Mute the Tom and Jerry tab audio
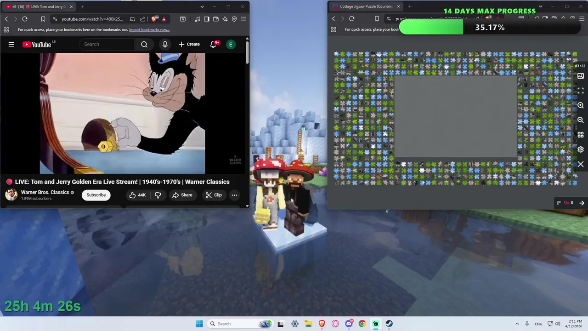 click(x=15, y=6)
